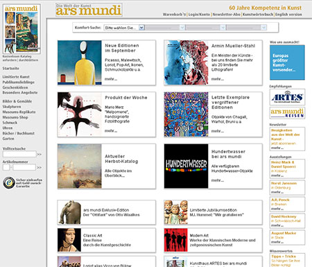
Task: Open M.J. Hummel Wir gratulieren link
Action: coord(216,215)
